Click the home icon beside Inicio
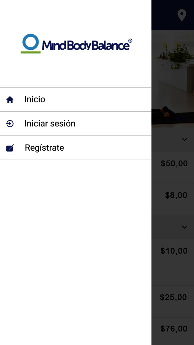This screenshot has width=194, height=345. click(x=10, y=100)
